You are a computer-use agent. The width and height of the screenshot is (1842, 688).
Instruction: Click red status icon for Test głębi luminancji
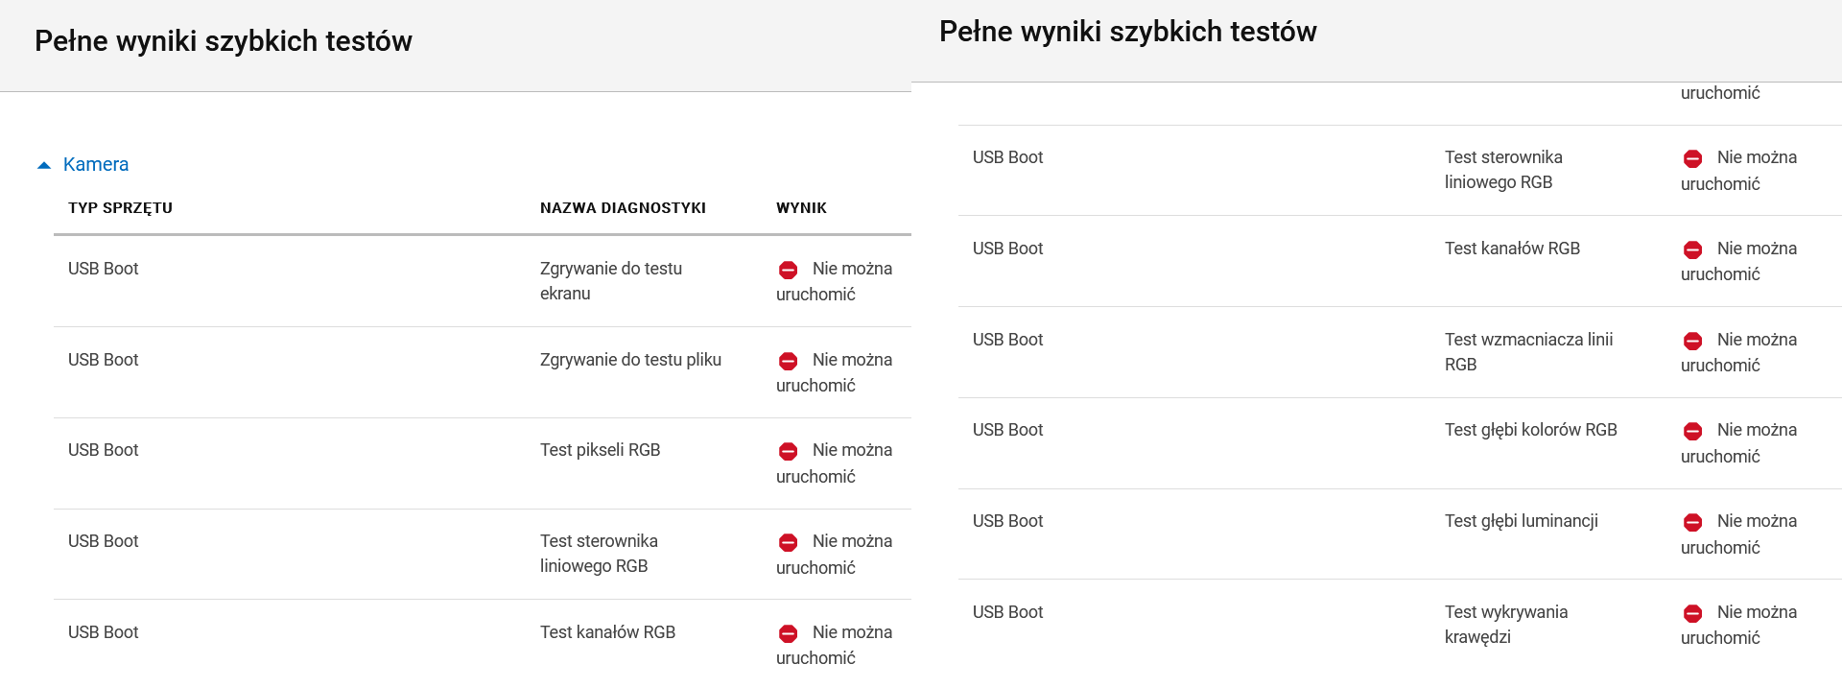1693,522
